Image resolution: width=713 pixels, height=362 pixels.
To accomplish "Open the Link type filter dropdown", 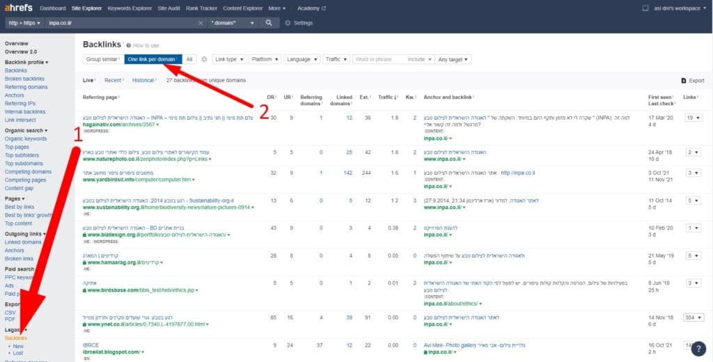I will (229, 59).
